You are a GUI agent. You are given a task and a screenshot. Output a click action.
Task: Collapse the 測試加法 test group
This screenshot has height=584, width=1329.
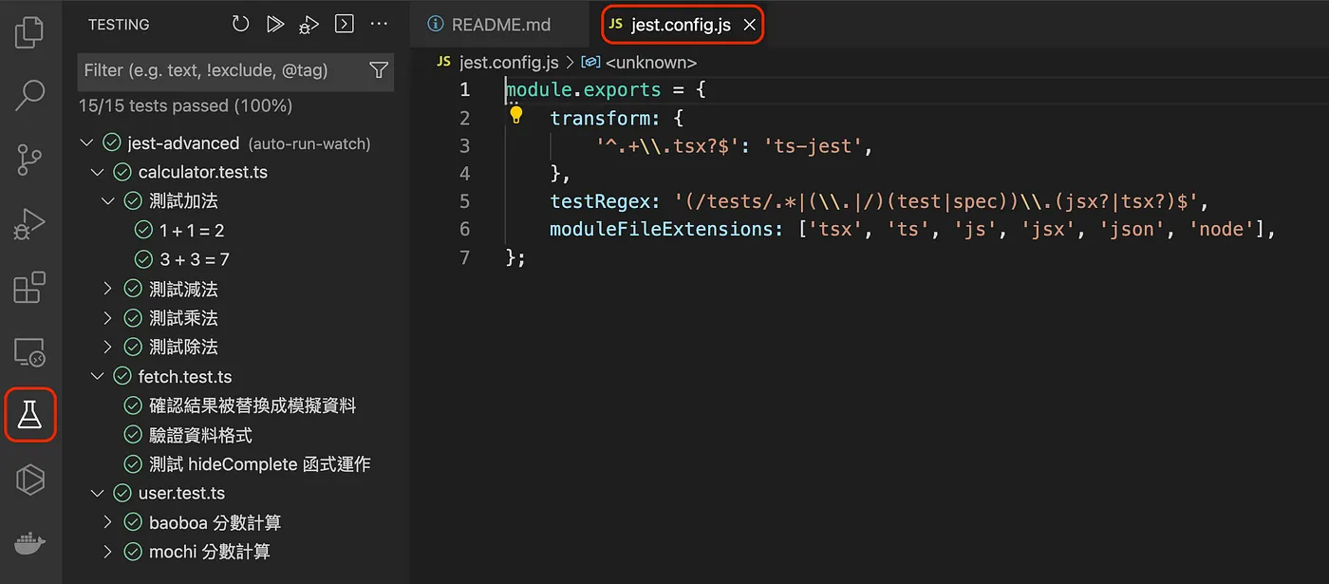coord(108,201)
